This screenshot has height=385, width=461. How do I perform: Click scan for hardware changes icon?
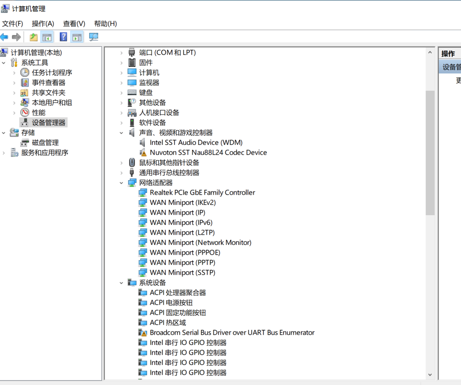(x=93, y=37)
